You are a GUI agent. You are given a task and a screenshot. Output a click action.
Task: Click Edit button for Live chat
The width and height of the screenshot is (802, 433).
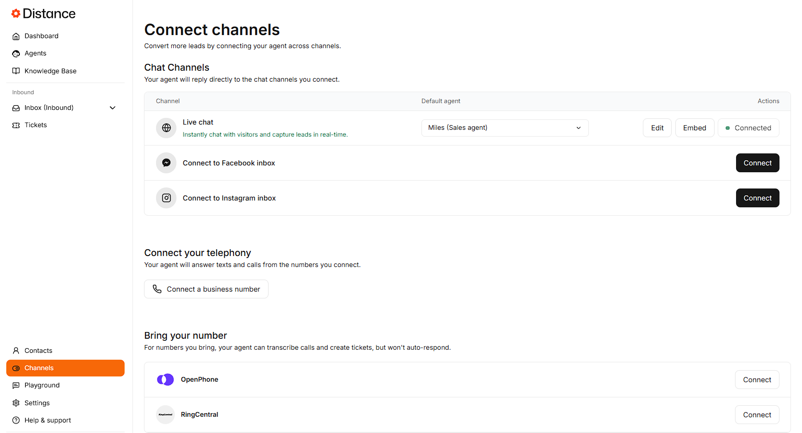(x=657, y=128)
